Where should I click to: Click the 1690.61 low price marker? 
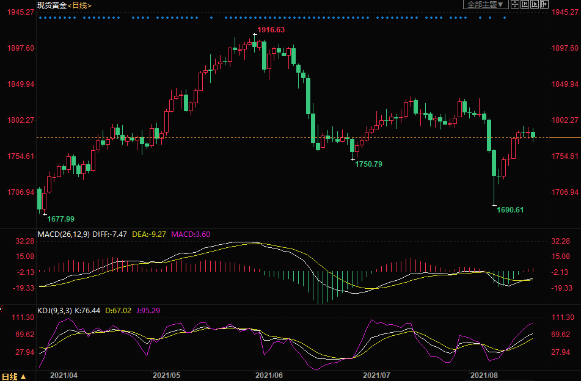(510, 209)
